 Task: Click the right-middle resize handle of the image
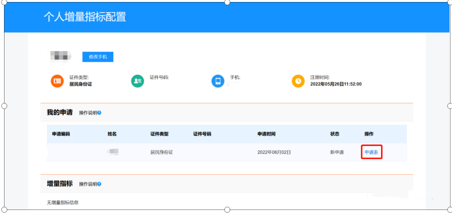pos(449,106)
